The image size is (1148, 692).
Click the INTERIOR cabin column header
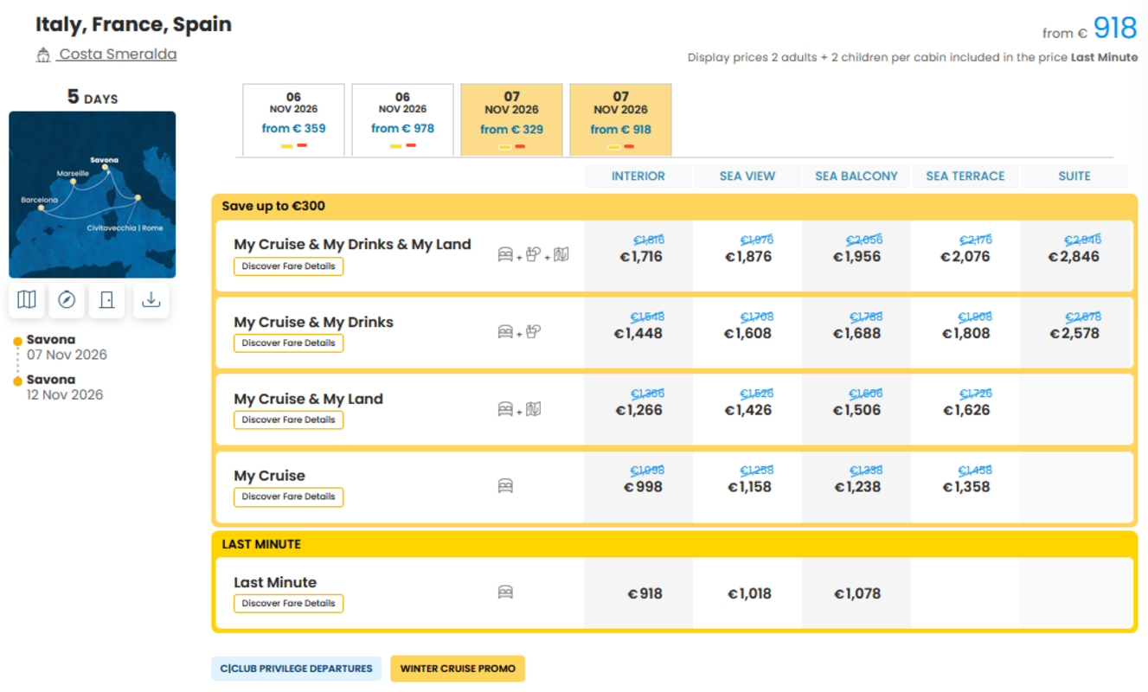(638, 176)
